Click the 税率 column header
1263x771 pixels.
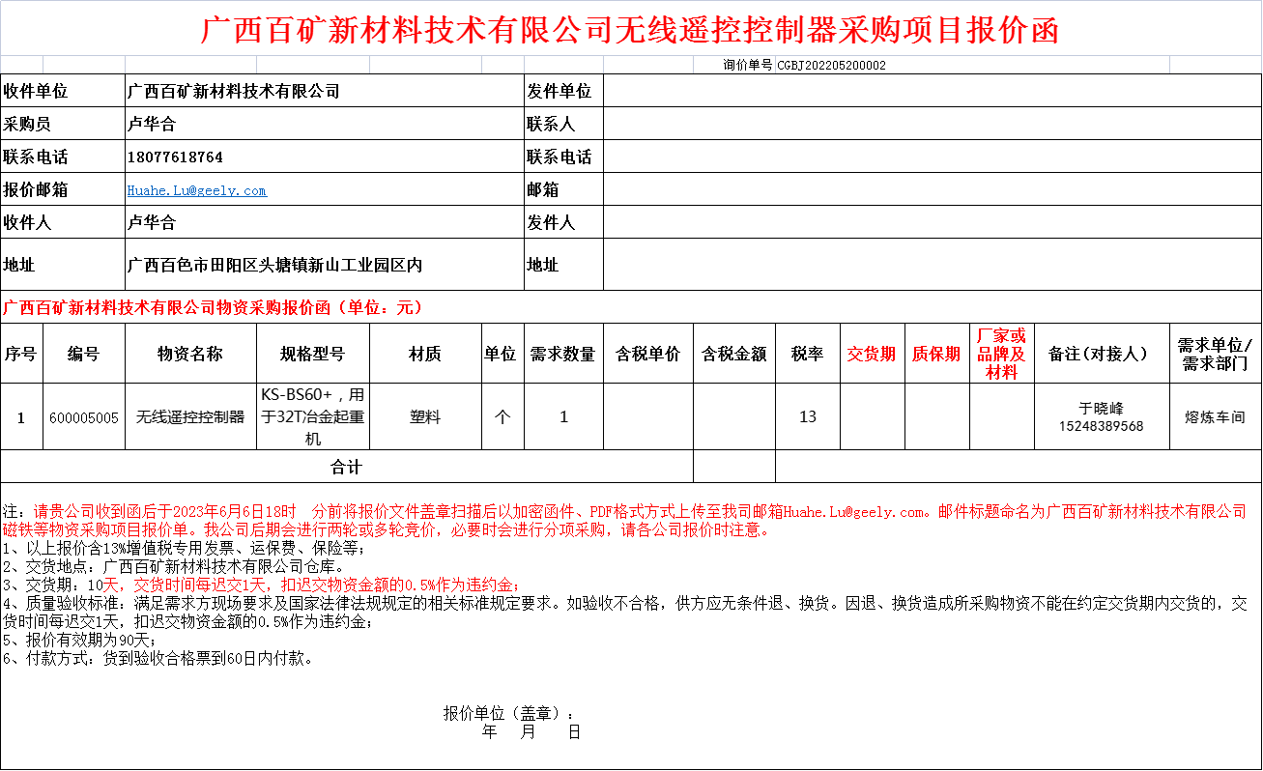tap(808, 354)
